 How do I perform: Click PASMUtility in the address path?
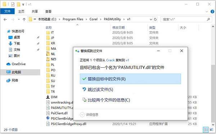tap(112, 19)
